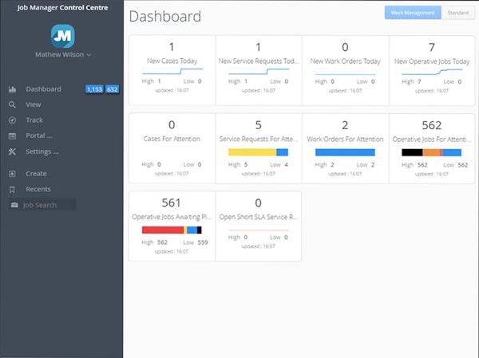The height and width of the screenshot is (358, 479).
Task: Click the Create plus icon
Action: click(x=12, y=174)
